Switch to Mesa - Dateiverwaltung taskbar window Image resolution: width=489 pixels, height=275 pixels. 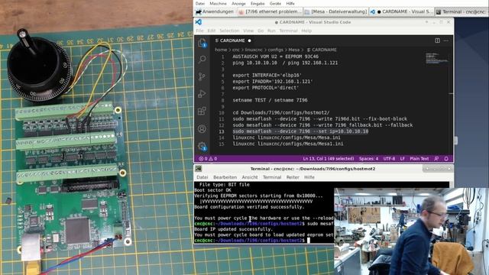point(336,12)
